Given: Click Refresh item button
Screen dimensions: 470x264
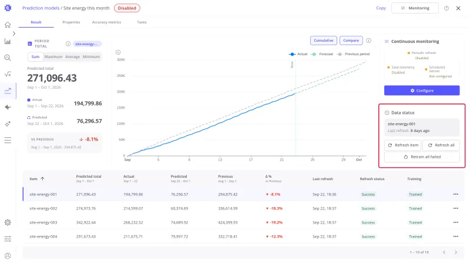Looking at the screenshot, I should [402, 145].
